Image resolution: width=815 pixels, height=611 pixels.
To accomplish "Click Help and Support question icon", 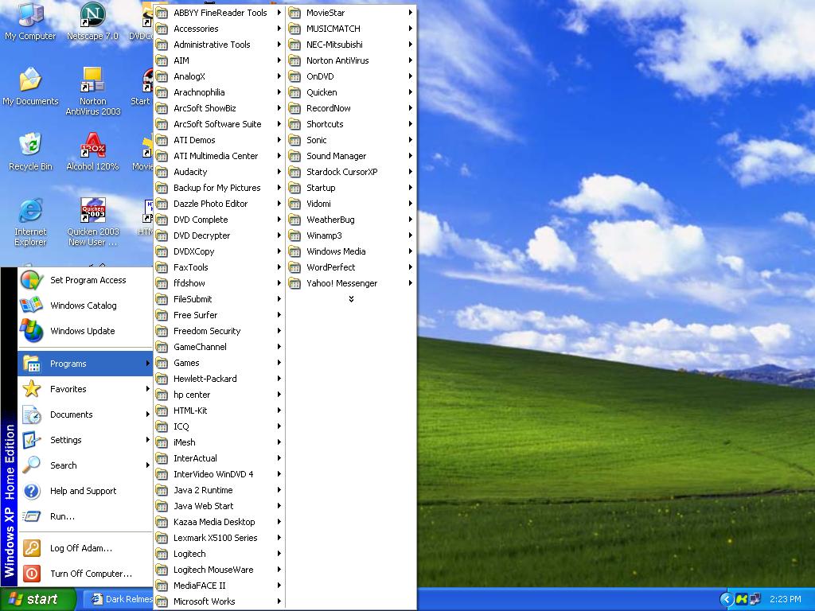I will [32, 491].
